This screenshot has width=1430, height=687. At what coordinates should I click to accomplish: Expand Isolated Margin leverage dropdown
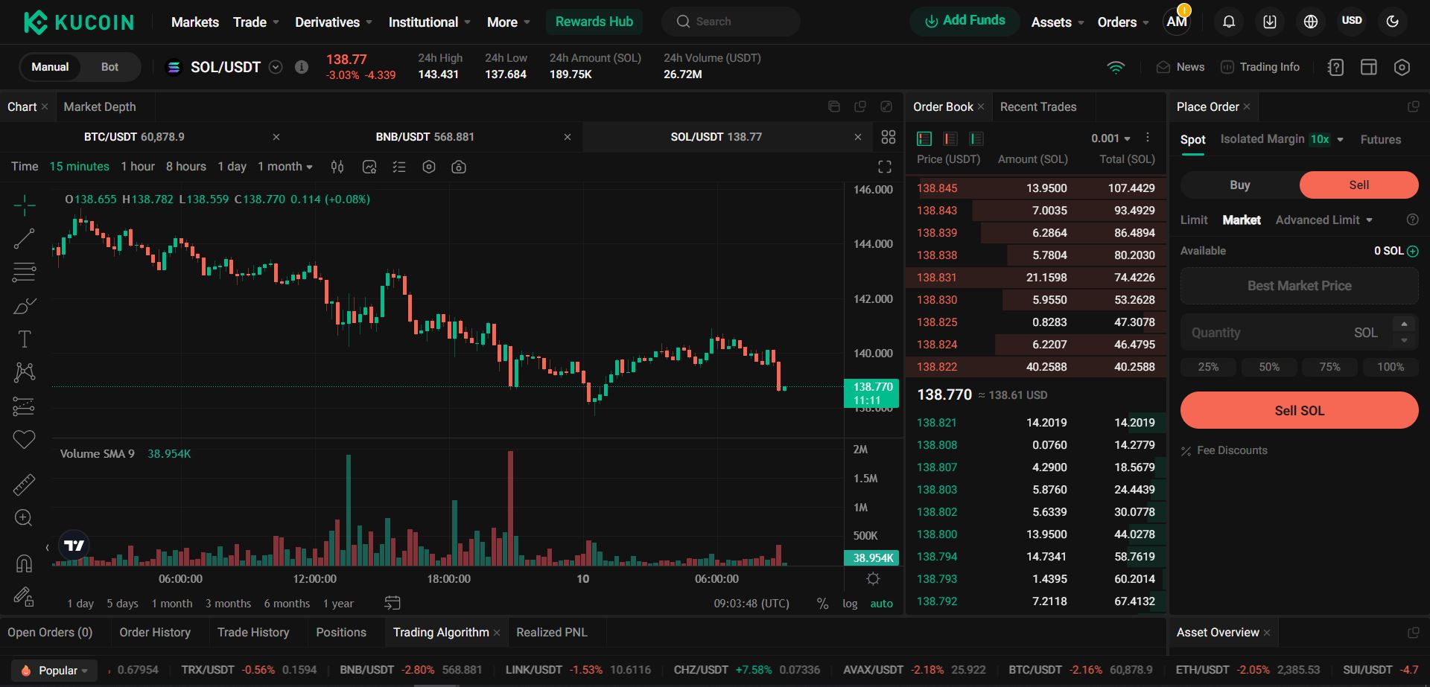point(1341,140)
